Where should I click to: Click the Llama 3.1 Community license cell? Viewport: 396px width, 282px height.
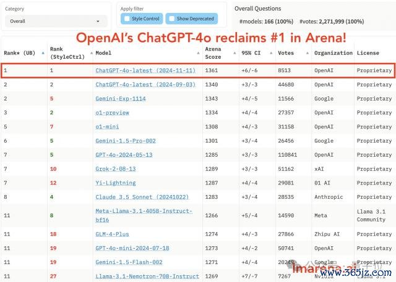pos(371,215)
